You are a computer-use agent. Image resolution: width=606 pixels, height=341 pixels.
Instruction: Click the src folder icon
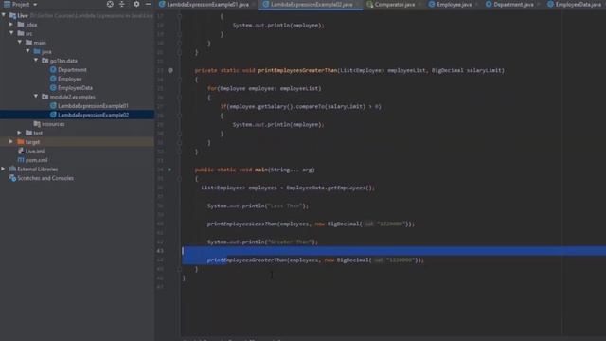tap(21, 33)
